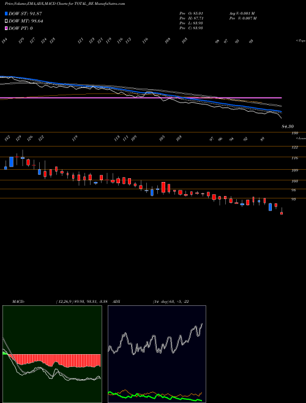Click the 'Pre V: 0.007 M' volume text
Image resolution: width=306 pixels, height=403 pixels.
click(x=242, y=18)
